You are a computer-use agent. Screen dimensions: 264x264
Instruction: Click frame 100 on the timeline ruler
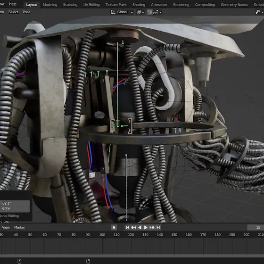pos(102,235)
